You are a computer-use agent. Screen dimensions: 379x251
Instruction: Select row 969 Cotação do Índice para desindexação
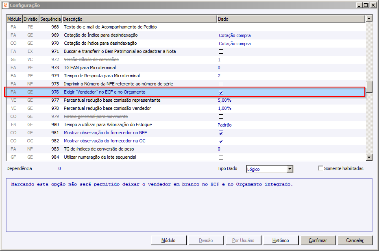coord(185,35)
